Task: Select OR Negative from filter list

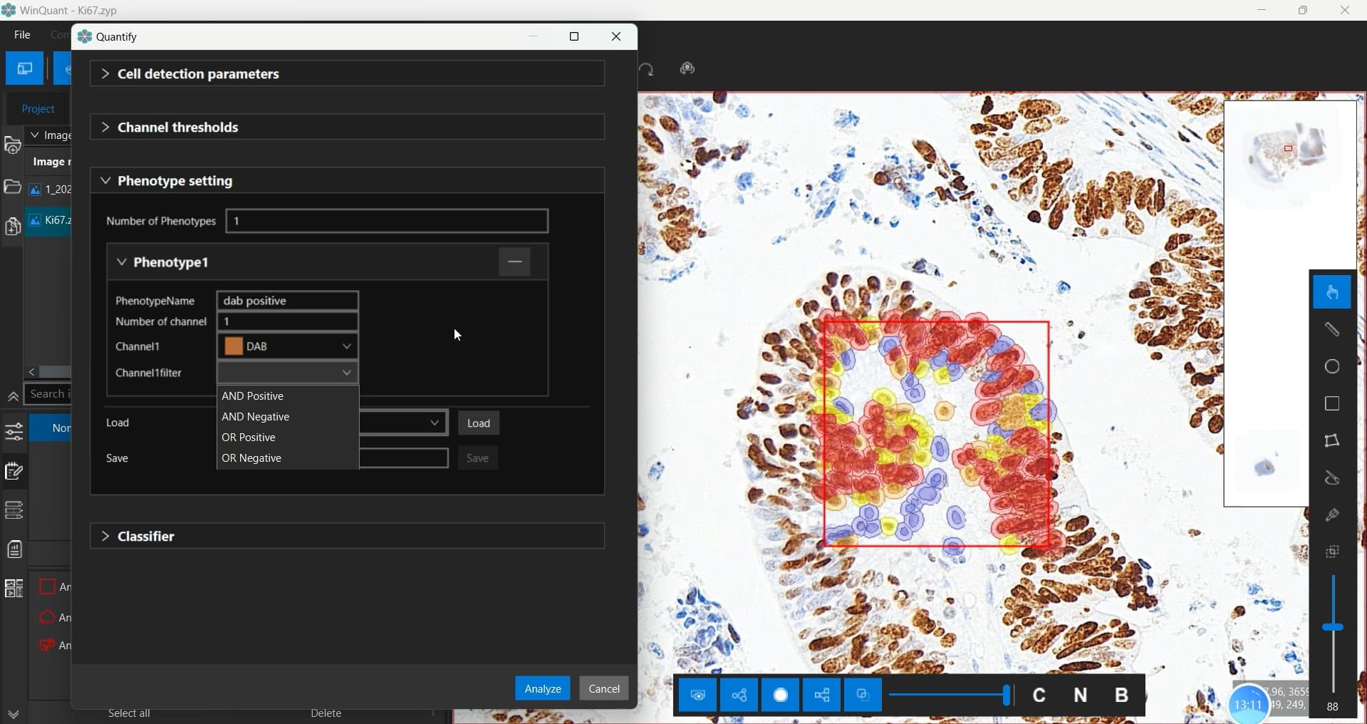Action: click(251, 458)
